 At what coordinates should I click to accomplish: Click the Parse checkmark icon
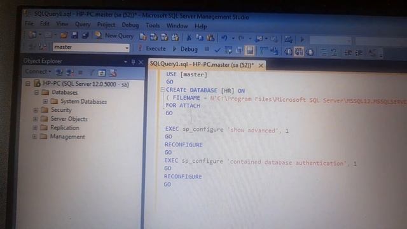[217, 50]
